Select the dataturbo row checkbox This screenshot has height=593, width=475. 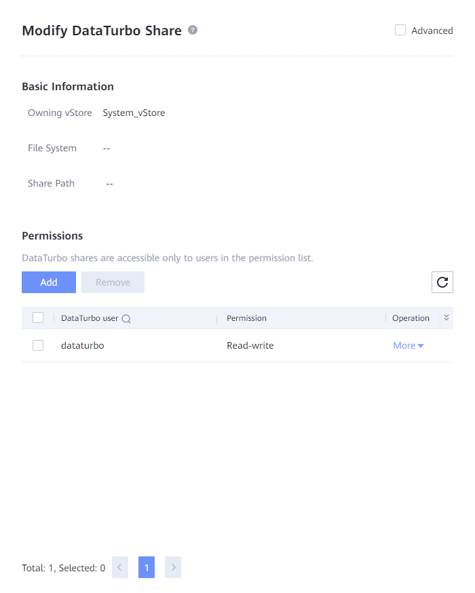38,345
